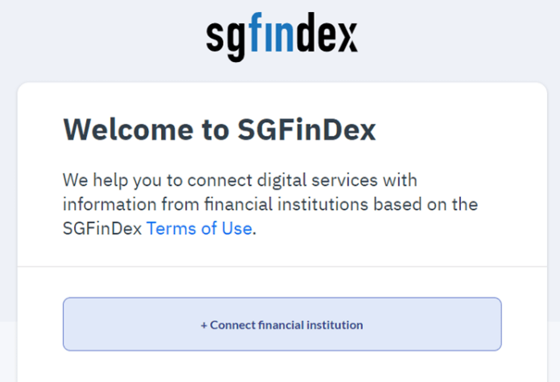Click the word "Connect" on the light blue button
The width and height of the screenshot is (560, 382).
click(x=233, y=325)
